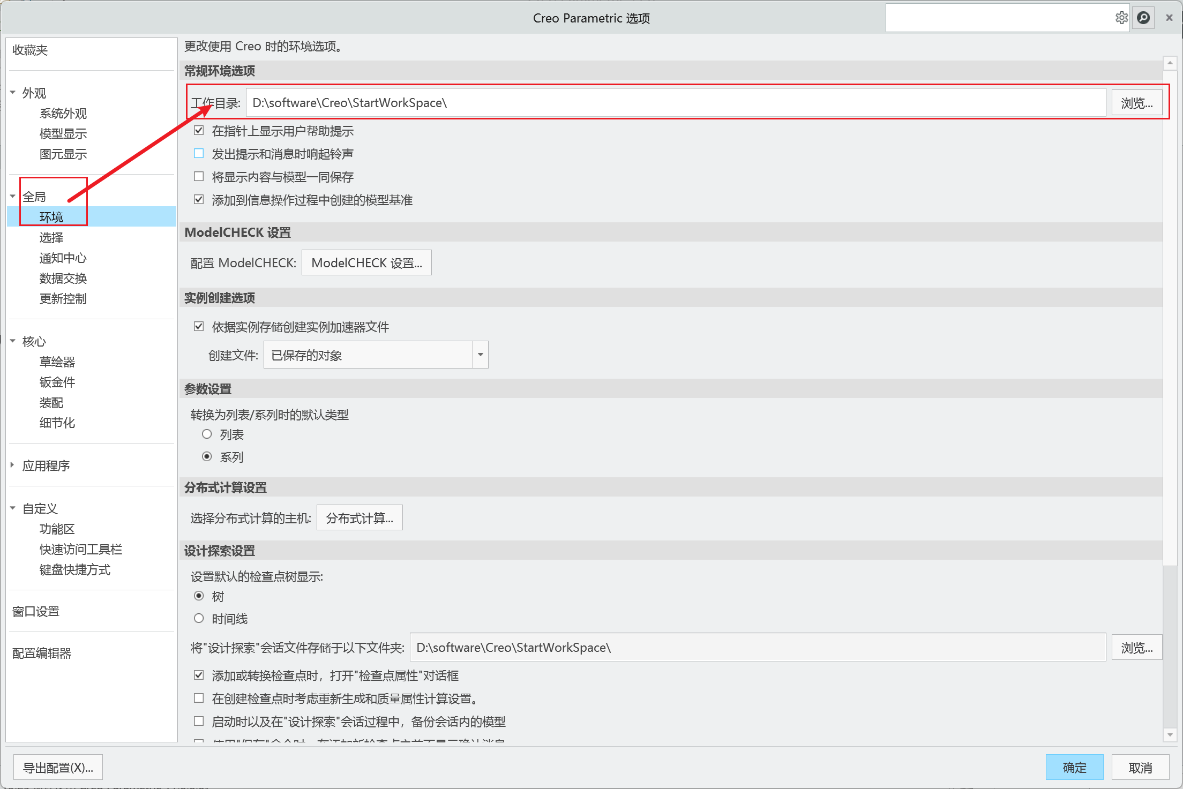Expand the '应用程序' tree group

click(x=13, y=465)
